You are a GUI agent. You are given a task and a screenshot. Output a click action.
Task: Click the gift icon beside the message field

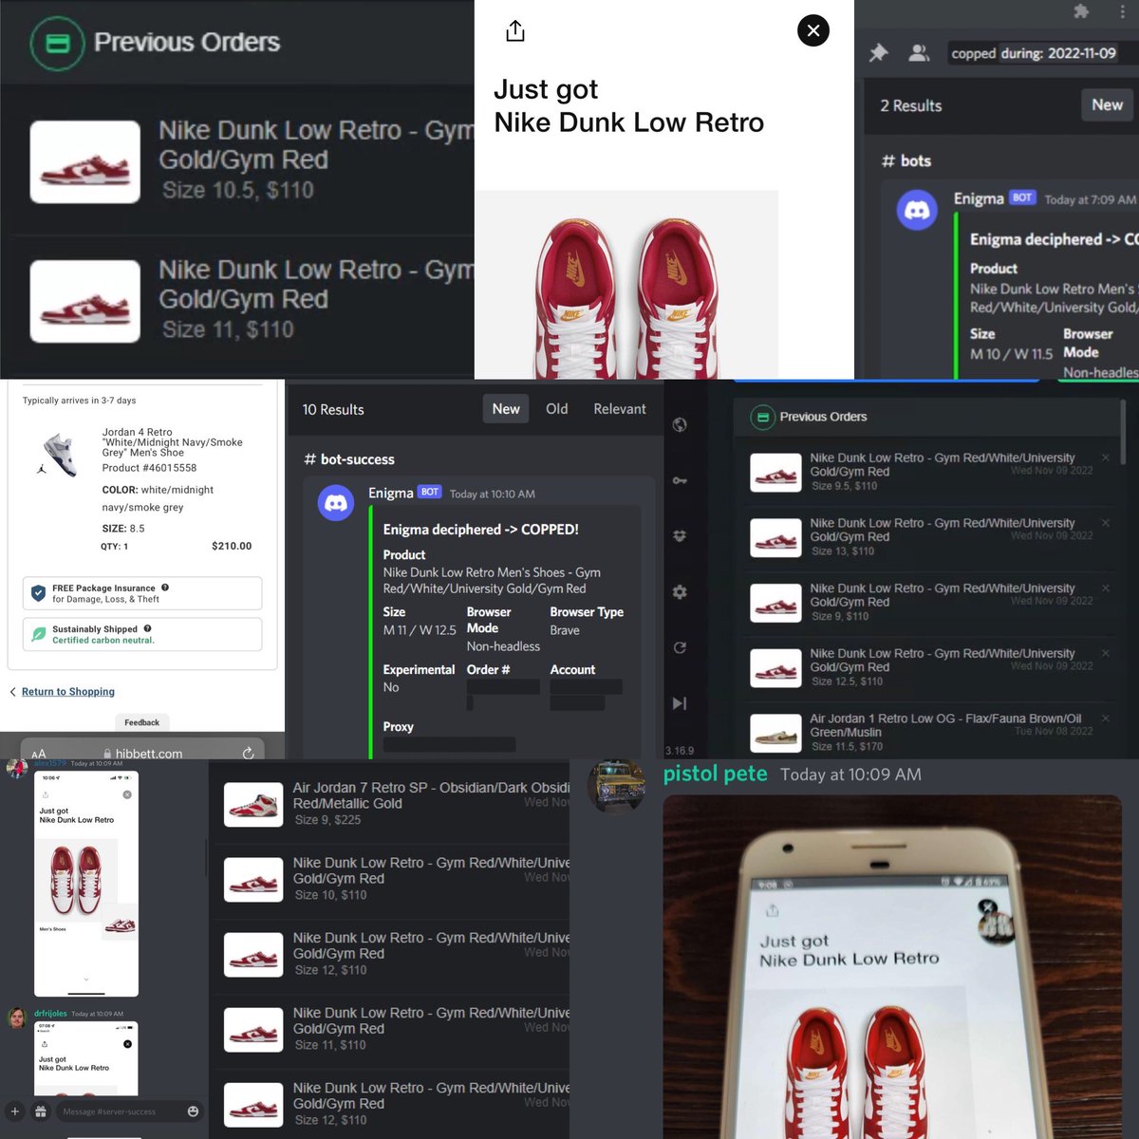coord(41,1111)
